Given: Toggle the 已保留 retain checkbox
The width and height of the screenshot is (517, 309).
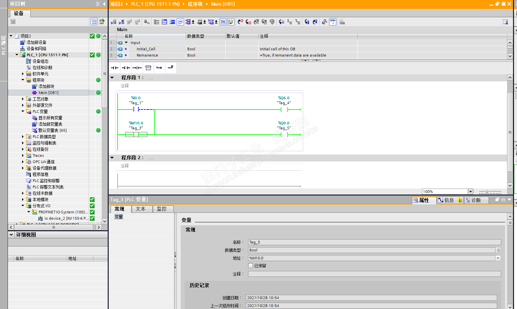Looking at the screenshot, I should coord(251,266).
